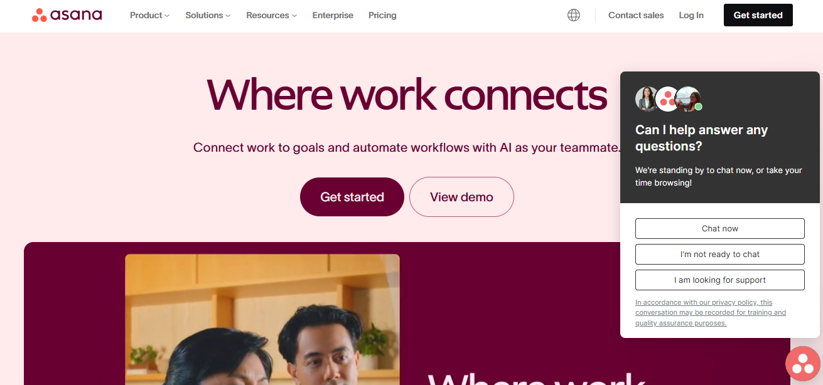Select I'm not ready to chat
Image resolution: width=823 pixels, height=385 pixels.
click(719, 254)
